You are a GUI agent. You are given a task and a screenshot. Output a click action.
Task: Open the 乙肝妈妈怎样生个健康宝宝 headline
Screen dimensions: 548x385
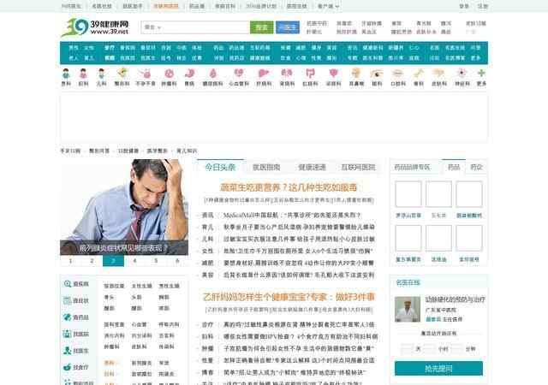[289, 297]
